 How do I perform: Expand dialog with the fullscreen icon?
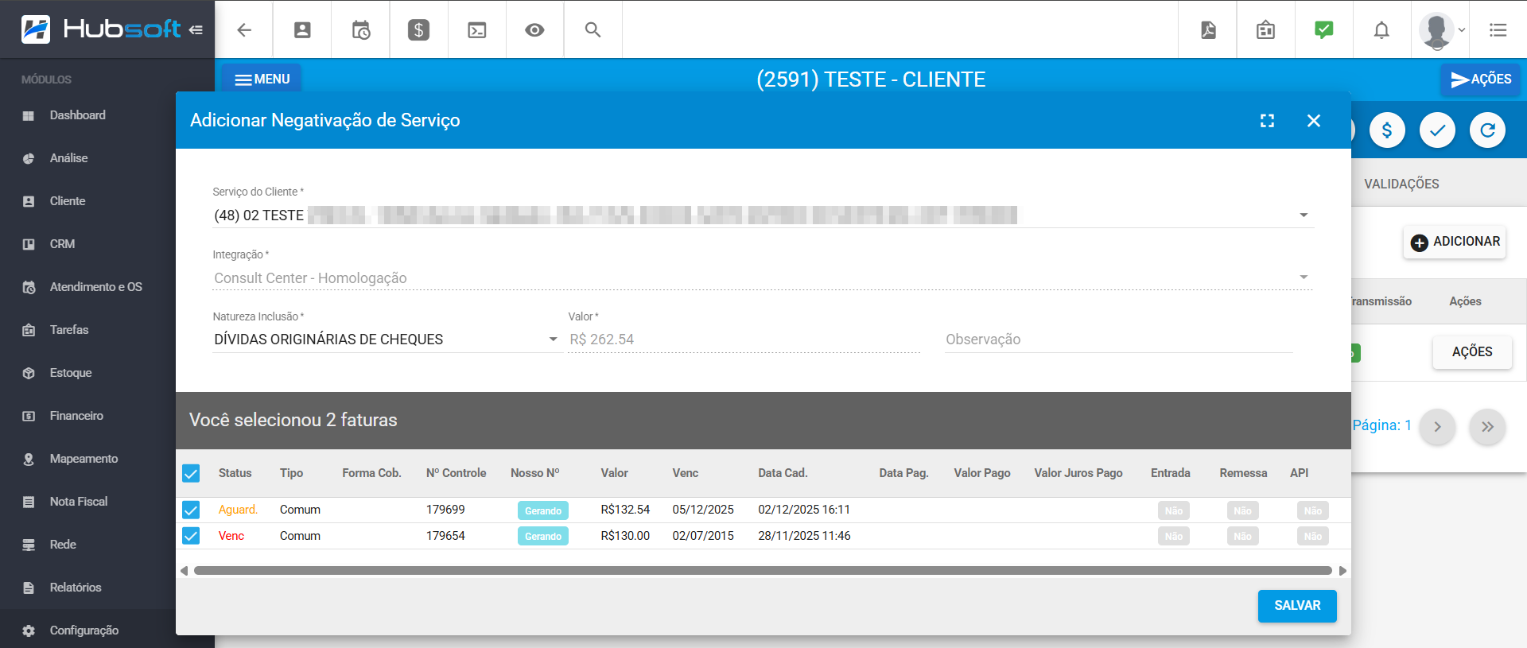[x=1267, y=120]
